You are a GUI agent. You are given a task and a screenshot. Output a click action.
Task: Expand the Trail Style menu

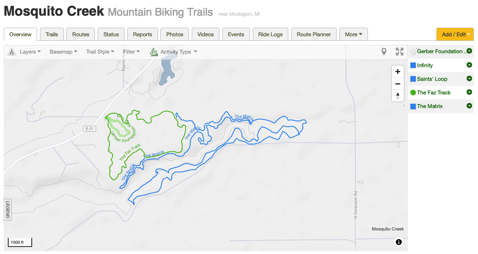point(100,52)
